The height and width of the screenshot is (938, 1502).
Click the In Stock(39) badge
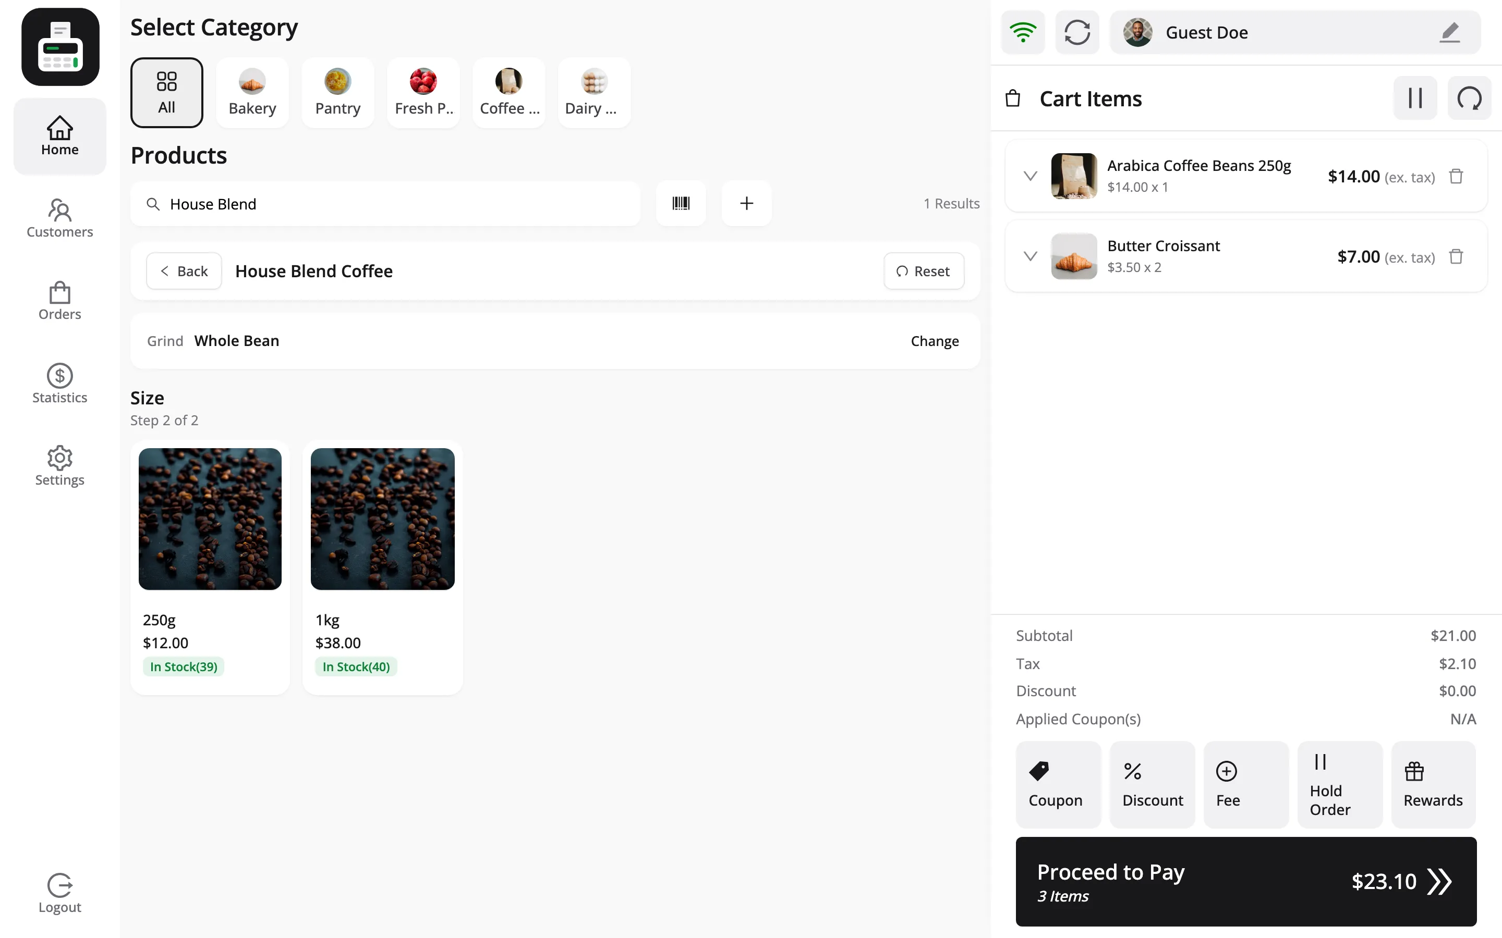(184, 667)
